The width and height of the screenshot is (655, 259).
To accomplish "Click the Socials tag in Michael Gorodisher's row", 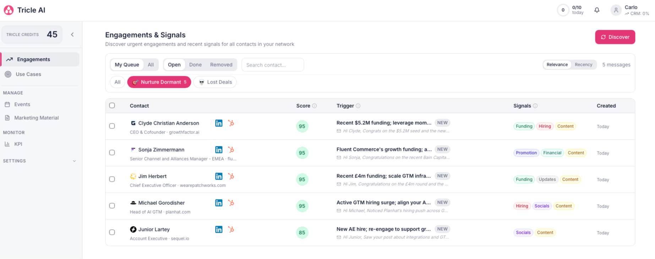I will click(x=542, y=206).
